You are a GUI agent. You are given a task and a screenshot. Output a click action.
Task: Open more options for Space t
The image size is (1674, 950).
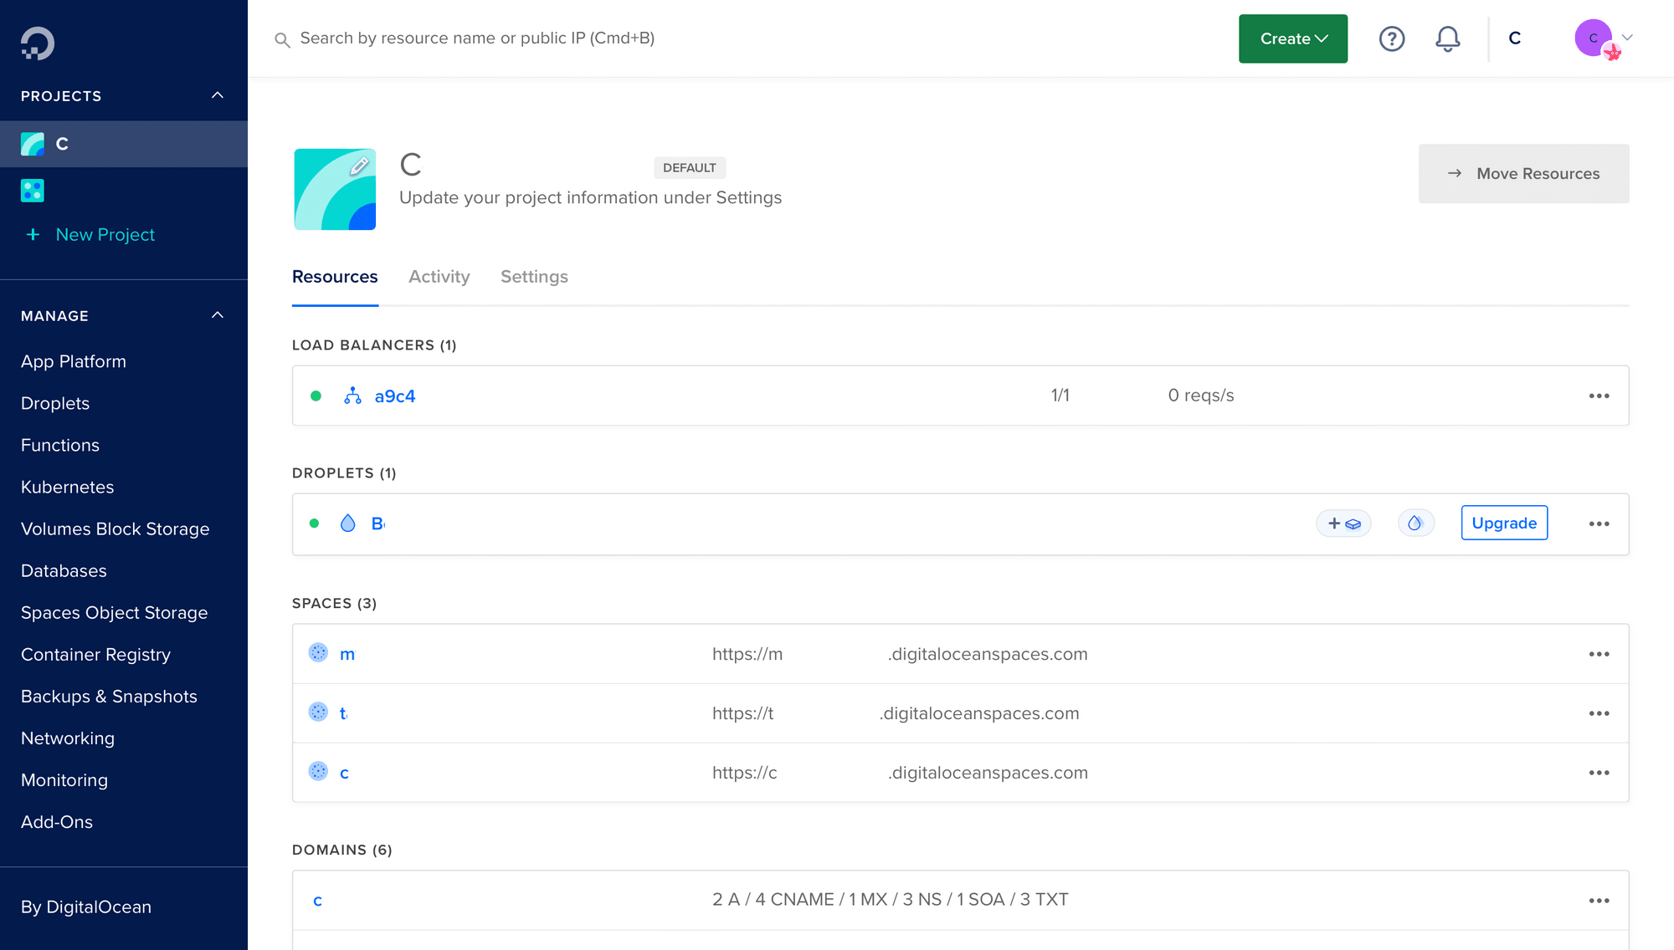click(x=1599, y=713)
